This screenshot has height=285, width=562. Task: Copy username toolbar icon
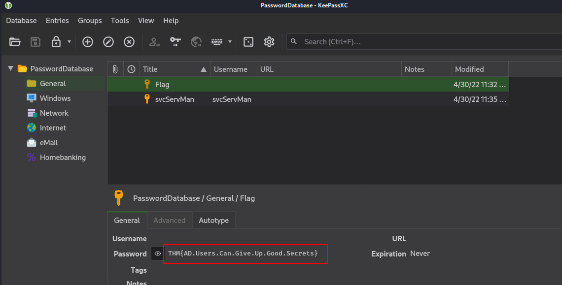154,42
